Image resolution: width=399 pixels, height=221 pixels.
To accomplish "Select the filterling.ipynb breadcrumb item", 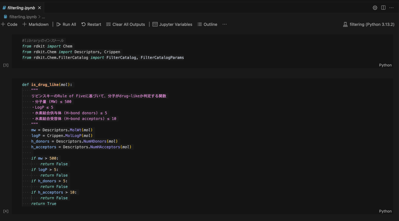I will [x=23, y=17].
